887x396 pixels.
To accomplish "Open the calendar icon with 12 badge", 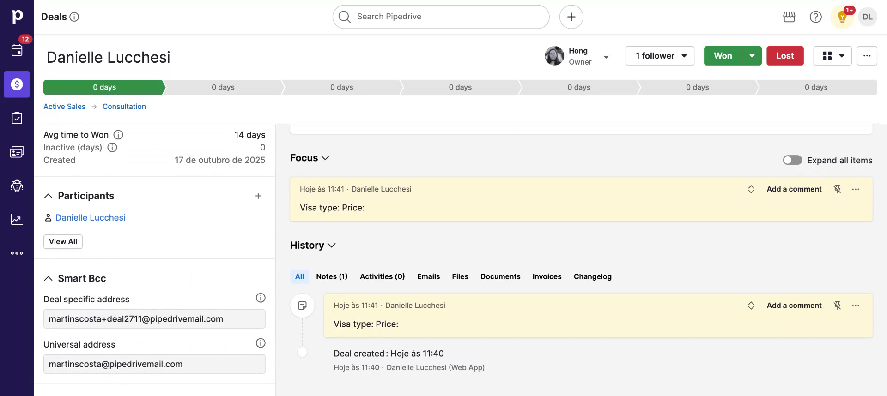I will pyautogui.click(x=17, y=50).
